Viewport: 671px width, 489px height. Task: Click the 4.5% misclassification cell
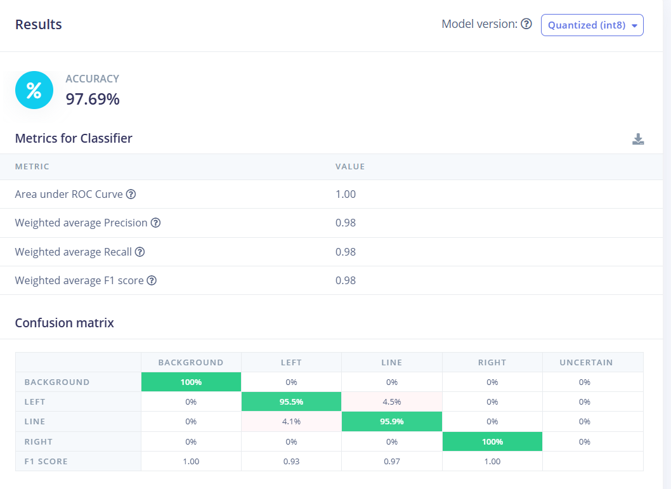pos(391,402)
